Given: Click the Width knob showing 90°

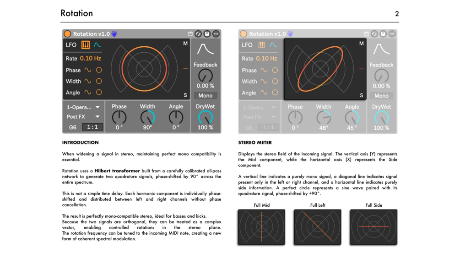Looking at the screenshot, I should [x=147, y=117].
